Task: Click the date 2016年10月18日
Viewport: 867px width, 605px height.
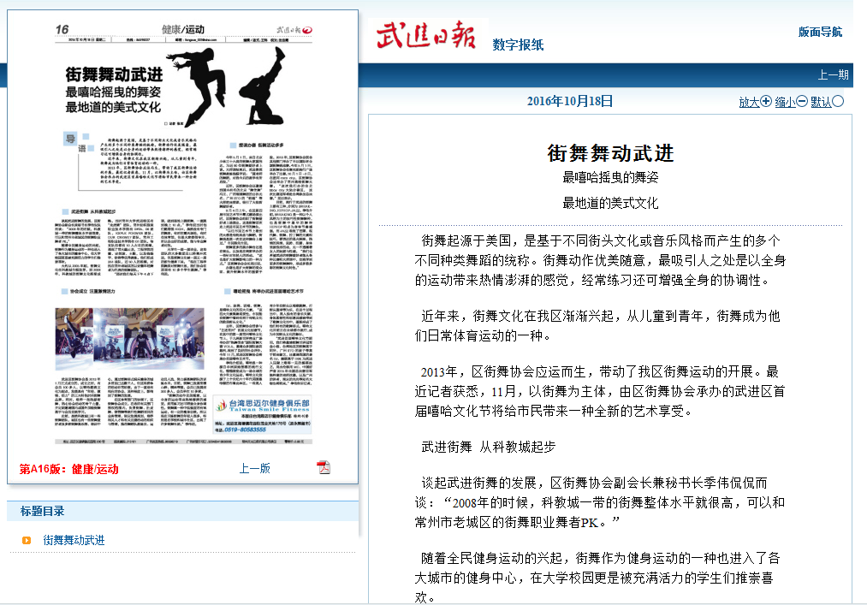Action: pyautogui.click(x=569, y=101)
